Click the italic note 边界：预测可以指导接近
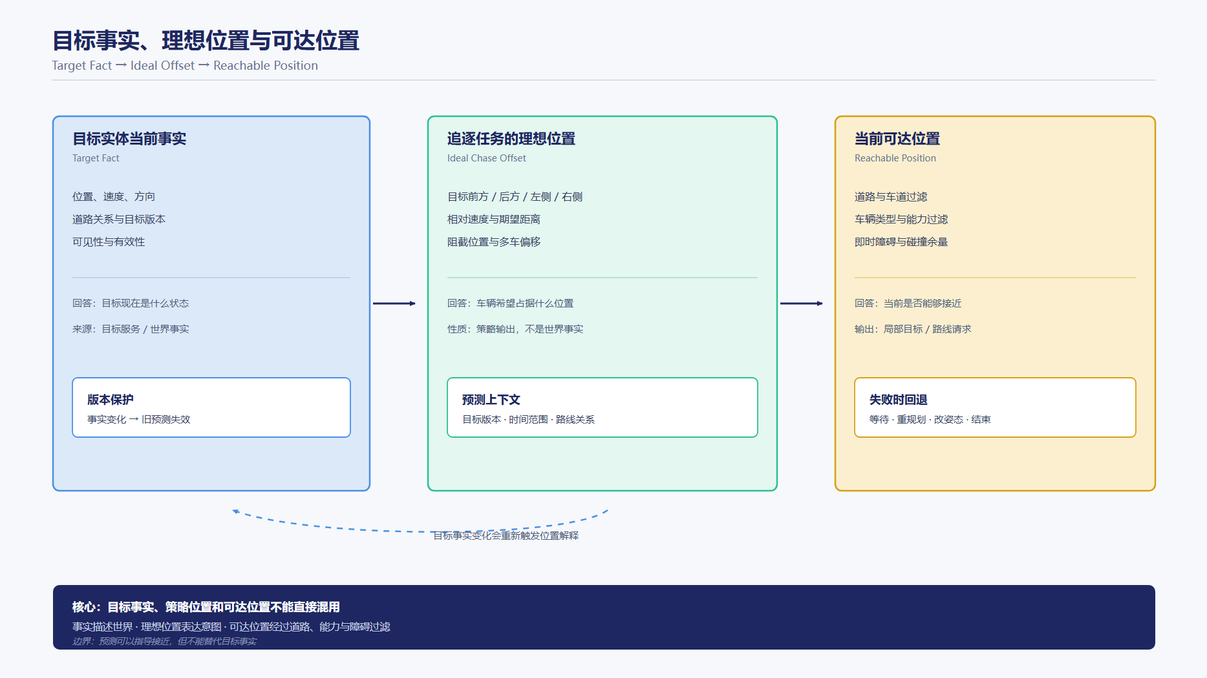Screen dimensions: 1207x678 164,641
